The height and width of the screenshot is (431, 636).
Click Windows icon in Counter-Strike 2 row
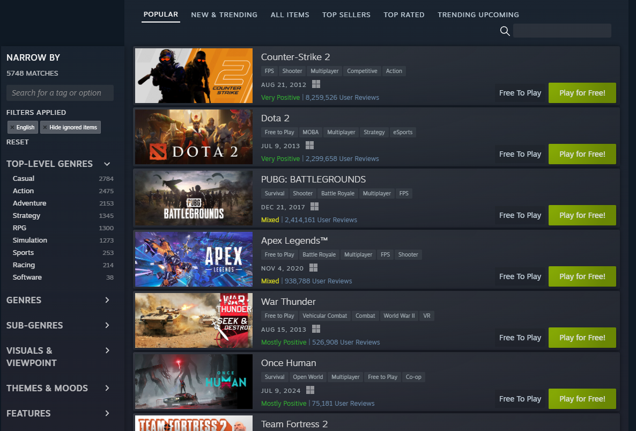[x=316, y=84]
